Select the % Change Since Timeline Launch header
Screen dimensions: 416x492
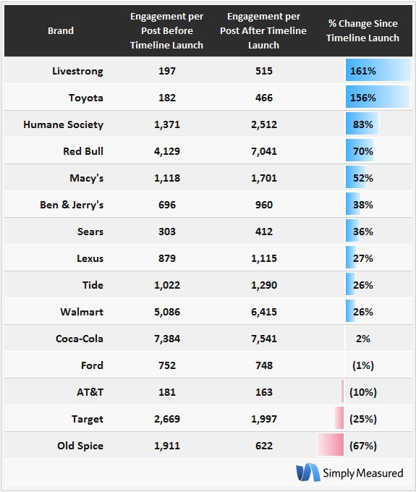point(362,30)
